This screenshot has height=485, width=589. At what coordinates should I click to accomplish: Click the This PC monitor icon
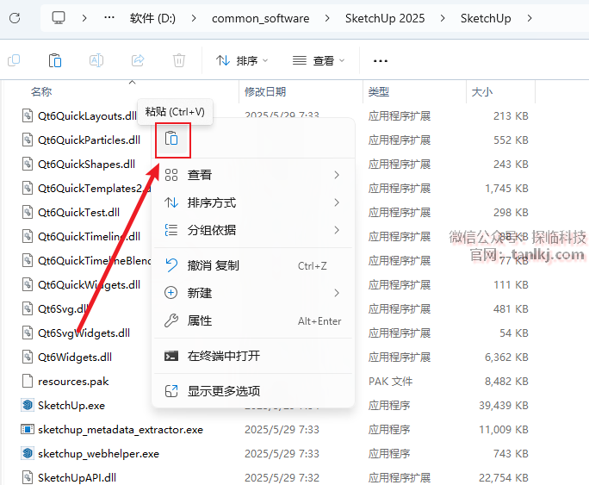pyautogui.click(x=59, y=17)
